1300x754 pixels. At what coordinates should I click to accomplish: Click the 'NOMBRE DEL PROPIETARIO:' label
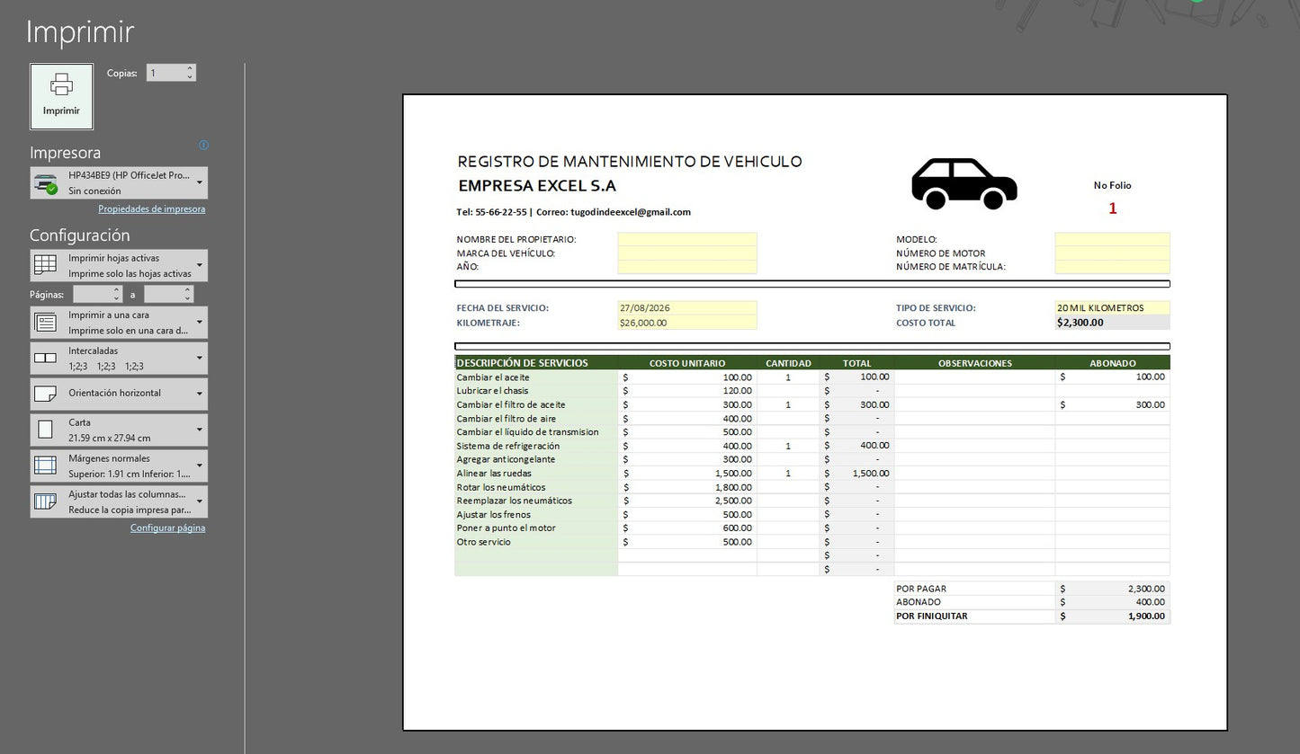[516, 240]
